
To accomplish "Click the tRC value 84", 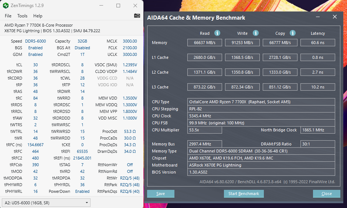I will tap(35, 98).
